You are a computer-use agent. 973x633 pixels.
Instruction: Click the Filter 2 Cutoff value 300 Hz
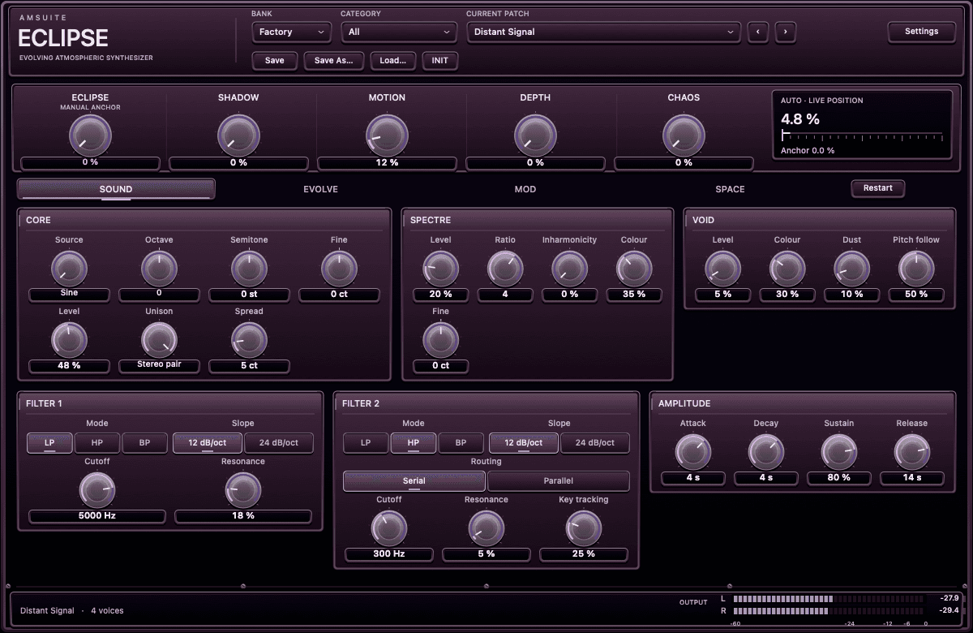389,554
